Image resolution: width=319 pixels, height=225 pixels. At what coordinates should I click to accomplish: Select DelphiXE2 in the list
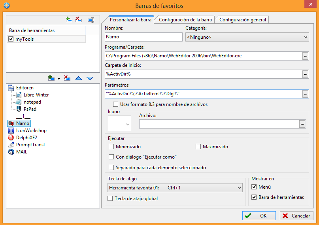click(x=26, y=138)
